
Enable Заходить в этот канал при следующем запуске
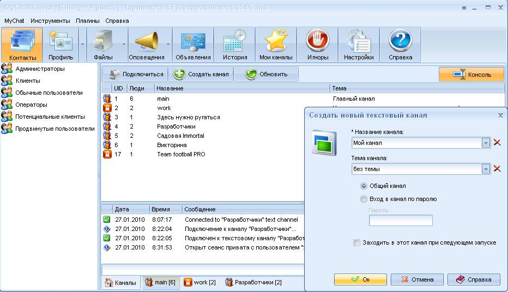(356, 242)
